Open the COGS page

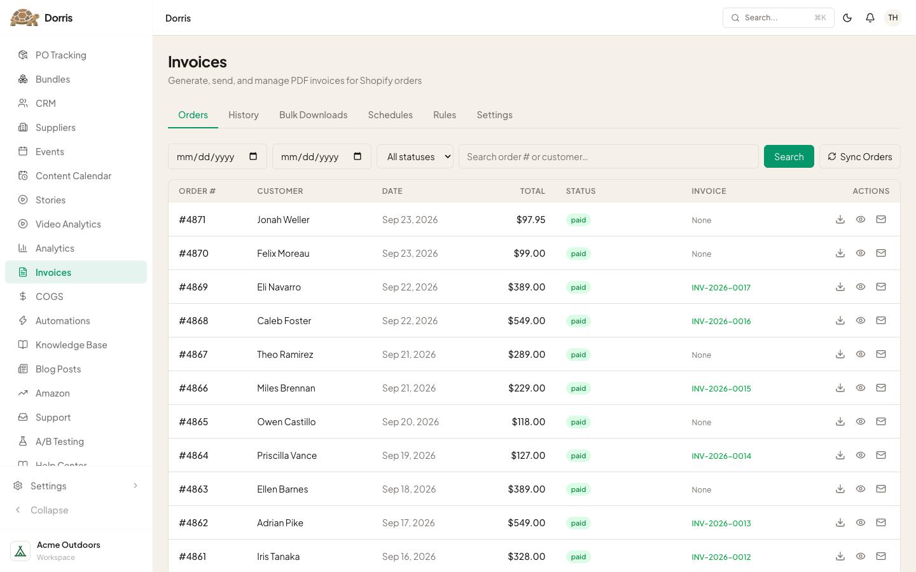(76, 296)
